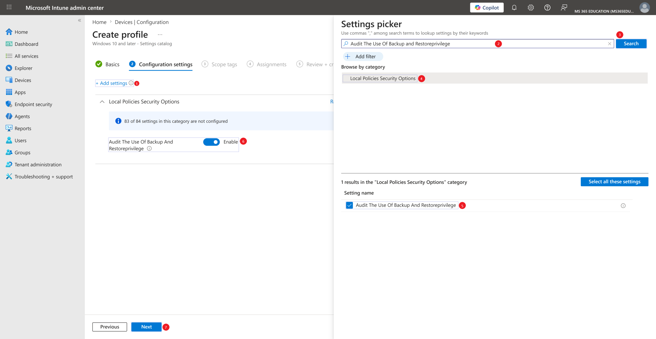Open the feedback person icon
This screenshot has height=339, width=656.
click(x=564, y=8)
